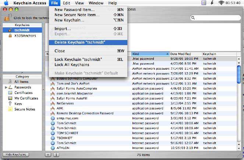Select Lock All Keychains menu entry
This screenshot has height=160, width=244.
click(x=72, y=65)
